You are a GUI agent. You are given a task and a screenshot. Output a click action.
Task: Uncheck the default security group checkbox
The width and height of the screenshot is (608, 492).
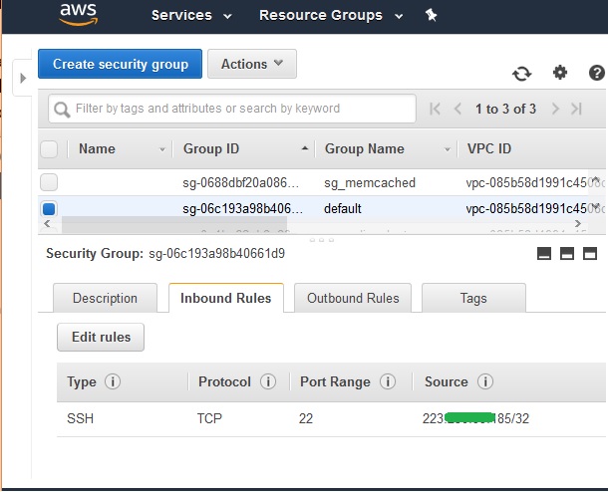click(x=49, y=209)
